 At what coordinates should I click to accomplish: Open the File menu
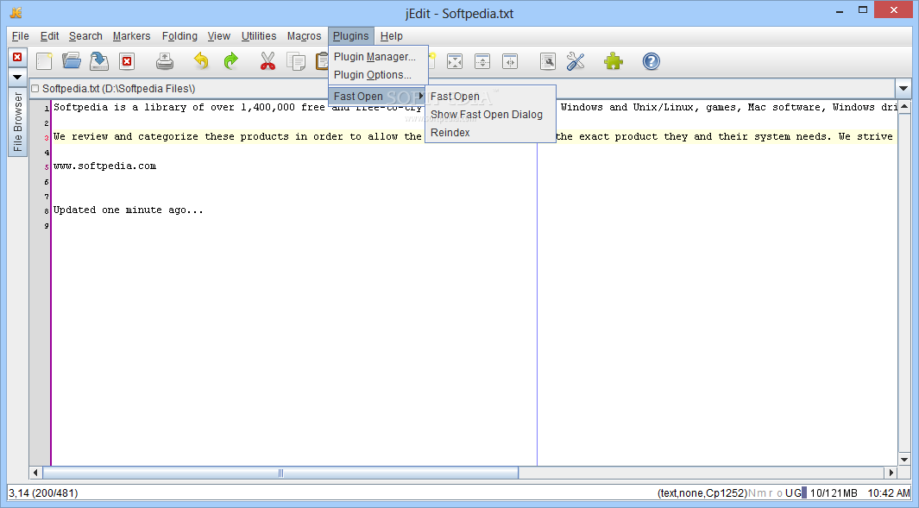click(x=21, y=36)
